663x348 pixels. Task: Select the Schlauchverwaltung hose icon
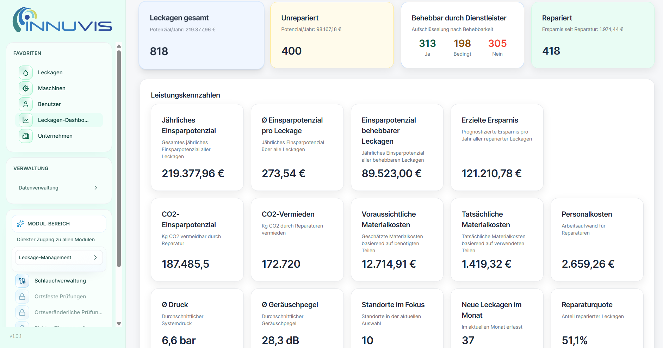tap(22, 280)
